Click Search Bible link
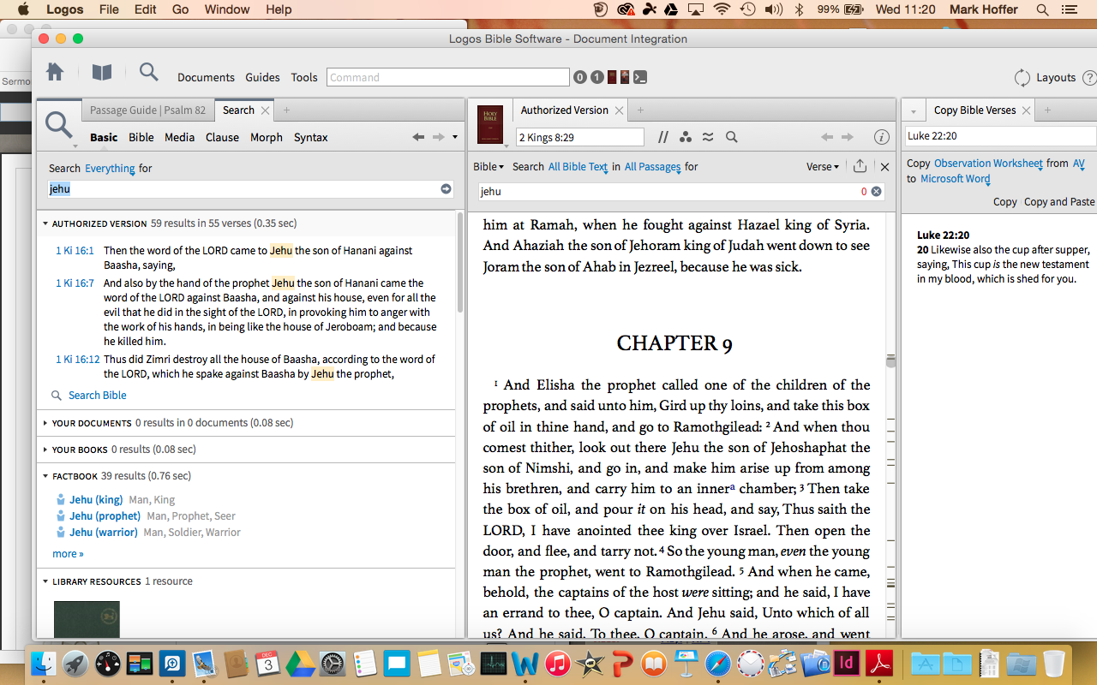Screen dimensions: 1097x685 click(x=98, y=396)
